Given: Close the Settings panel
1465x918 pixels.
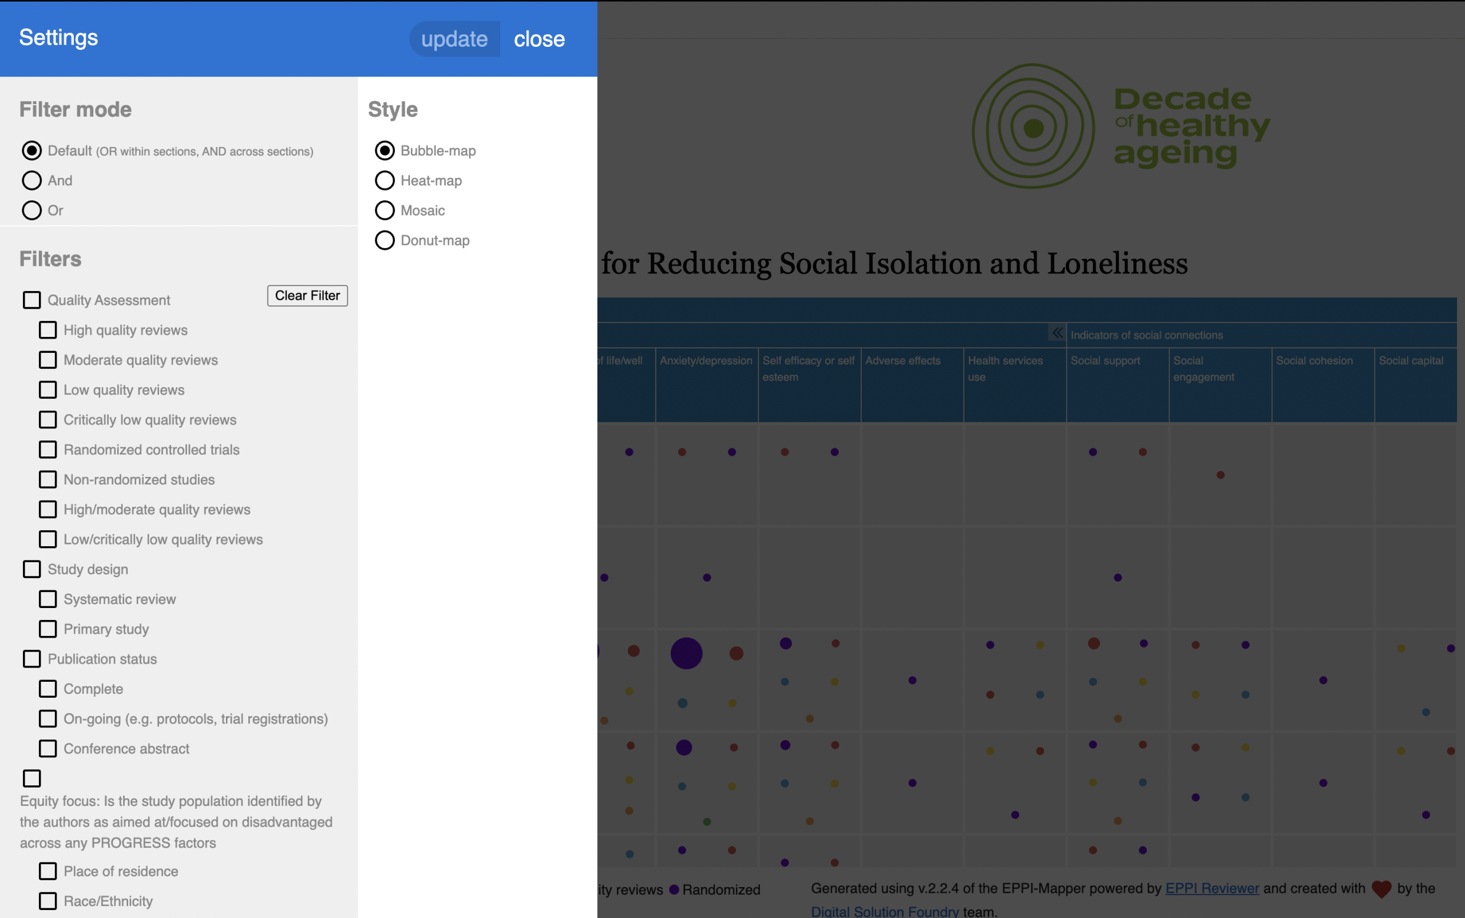Looking at the screenshot, I should click(539, 38).
